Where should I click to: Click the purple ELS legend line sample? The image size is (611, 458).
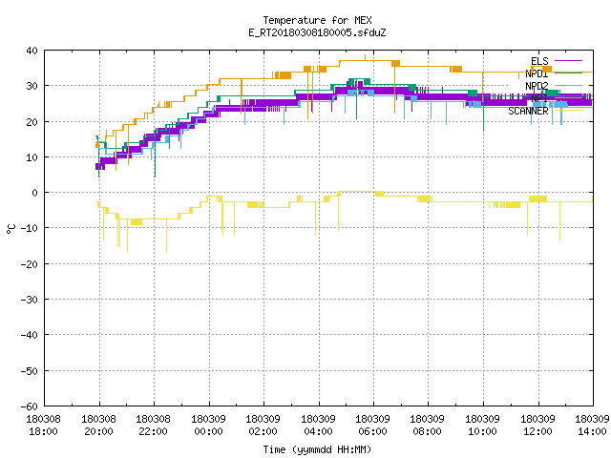click(568, 61)
